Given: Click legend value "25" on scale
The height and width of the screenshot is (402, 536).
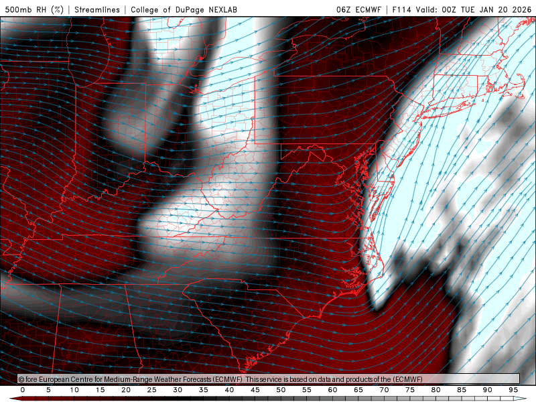Looking at the screenshot, I should (152, 390).
